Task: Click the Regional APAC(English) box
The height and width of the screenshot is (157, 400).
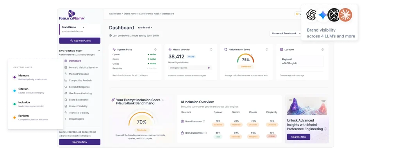Action: pyautogui.click(x=302, y=61)
